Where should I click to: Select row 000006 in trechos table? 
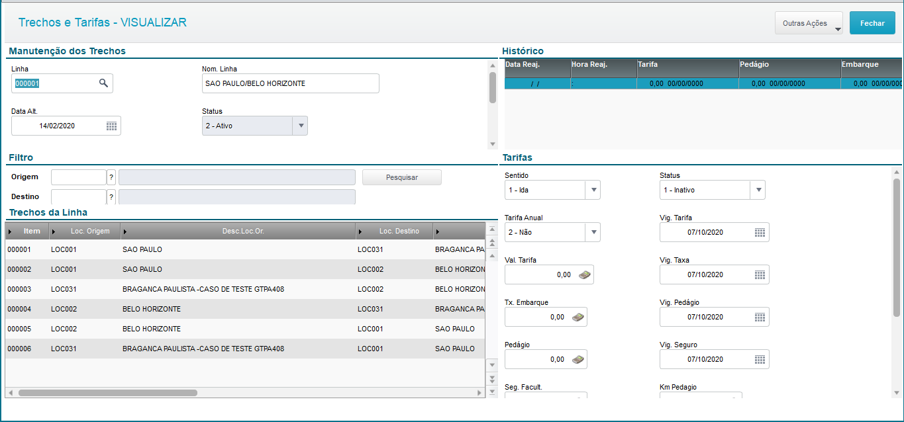245,349
